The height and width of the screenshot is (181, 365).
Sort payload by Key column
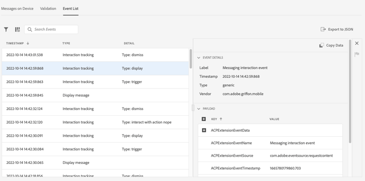pyautogui.click(x=217, y=119)
